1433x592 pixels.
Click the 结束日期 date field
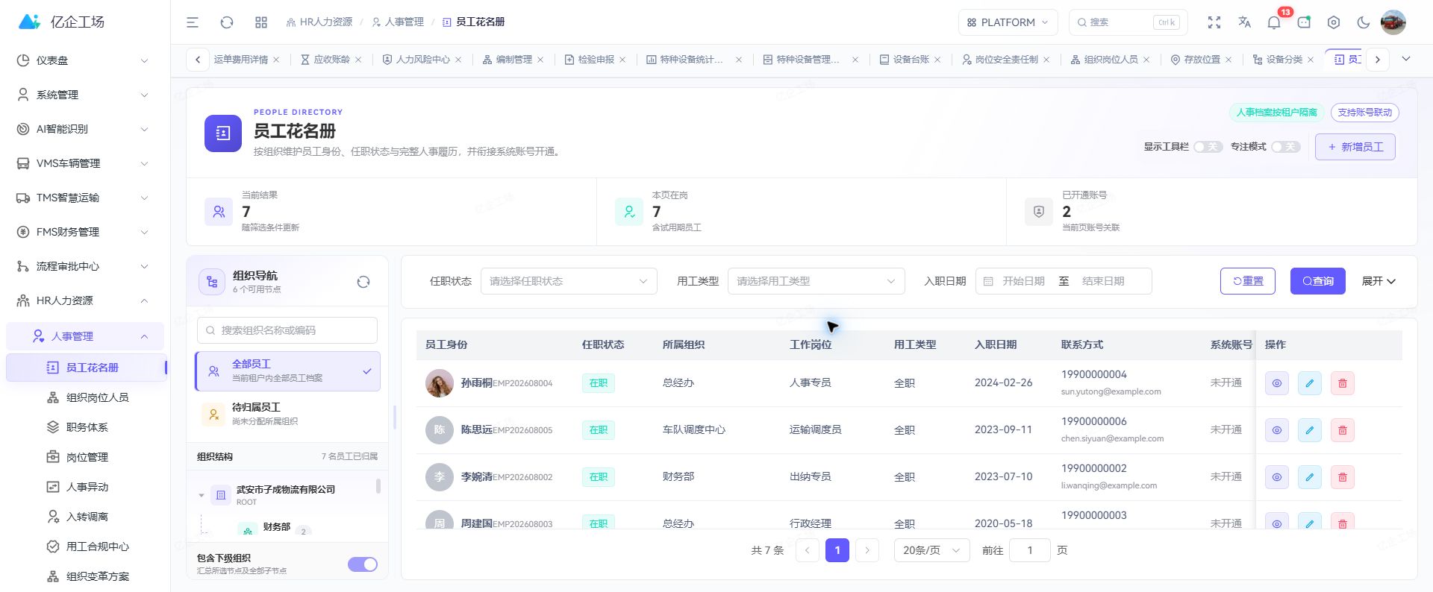click(1105, 281)
